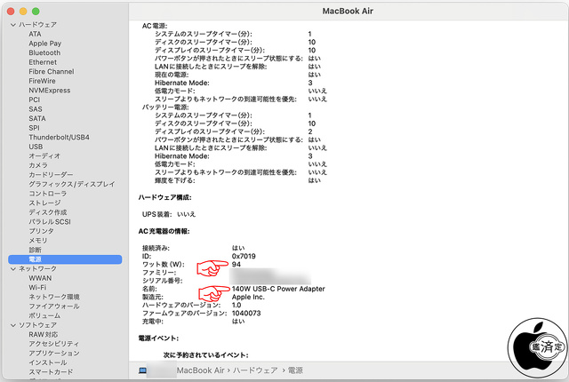
Task: Click the ID value 0x7019
Action: pyautogui.click(x=244, y=257)
